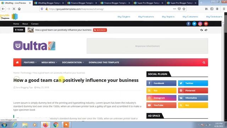227x128 pixels.
Task: Open the Facebook icon in top bar
Action: [188, 24]
